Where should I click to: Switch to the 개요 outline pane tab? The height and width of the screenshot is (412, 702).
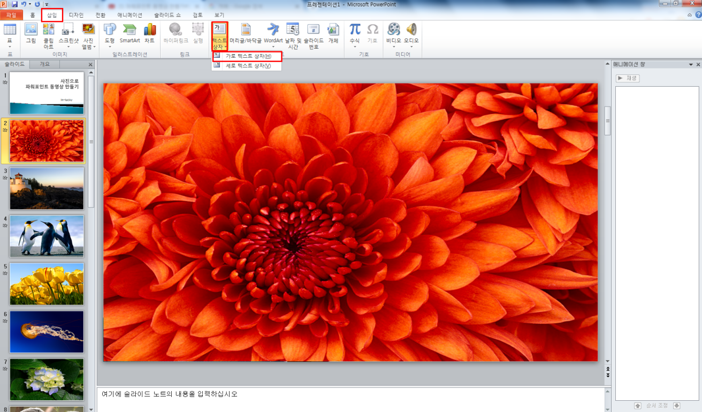coord(45,64)
